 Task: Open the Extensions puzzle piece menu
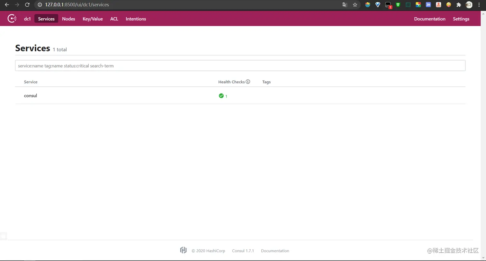459,5
